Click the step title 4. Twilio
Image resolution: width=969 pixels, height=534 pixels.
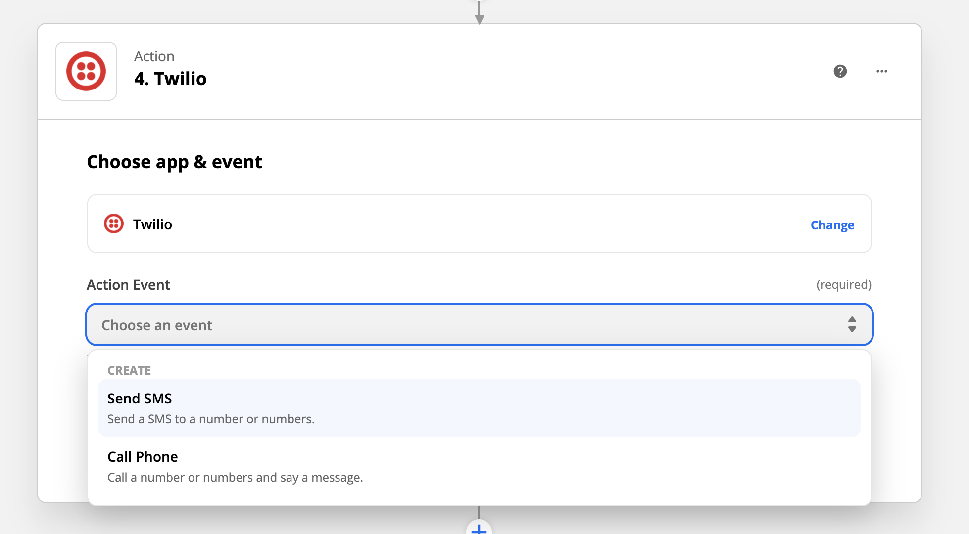click(170, 79)
